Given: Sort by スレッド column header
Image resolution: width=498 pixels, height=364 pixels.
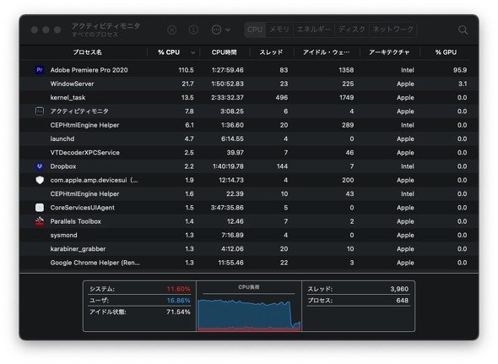Looking at the screenshot, I should click(271, 52).
